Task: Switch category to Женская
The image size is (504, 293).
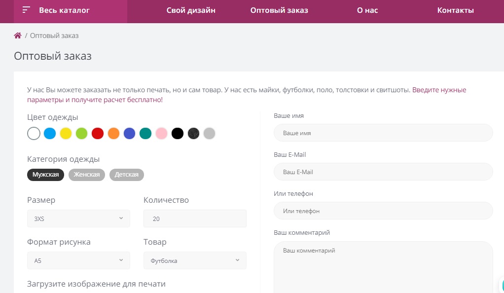Action: click(87, 175)
